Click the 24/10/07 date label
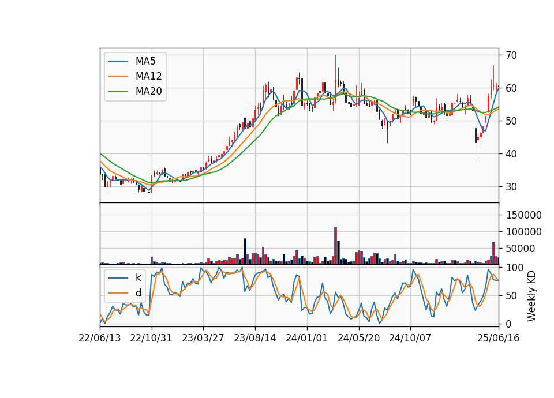The image size is (554, 398). pos(410,338)
